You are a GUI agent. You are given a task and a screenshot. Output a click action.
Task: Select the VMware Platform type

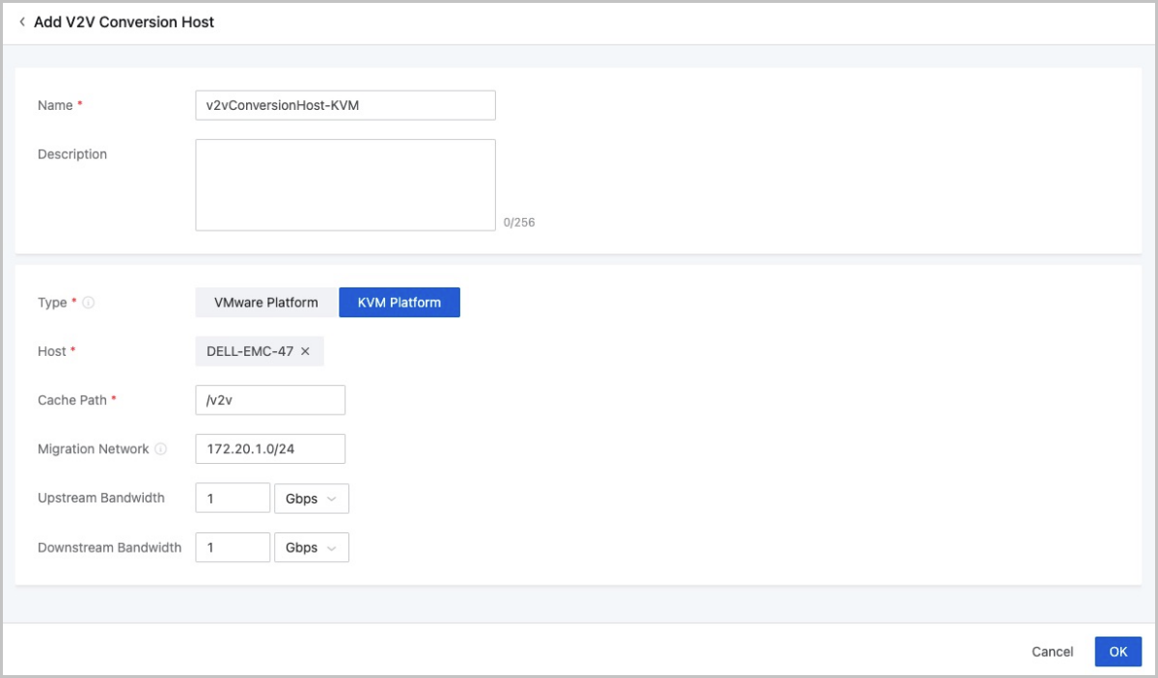tap(266, 303)
